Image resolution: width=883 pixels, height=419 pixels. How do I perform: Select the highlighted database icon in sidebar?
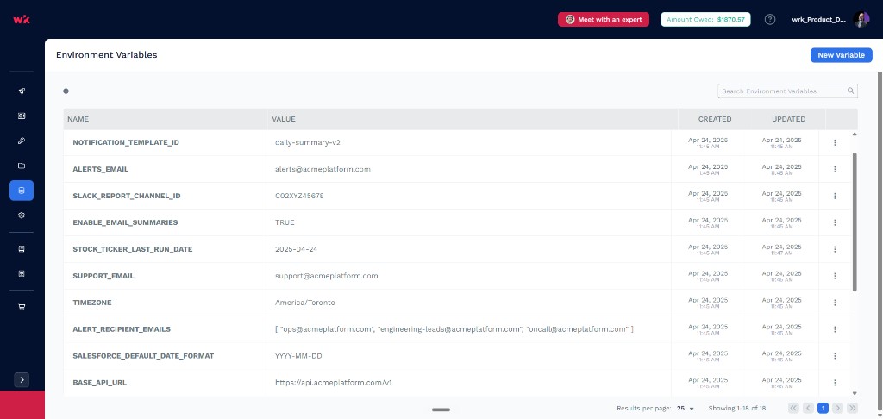[22, 191]
